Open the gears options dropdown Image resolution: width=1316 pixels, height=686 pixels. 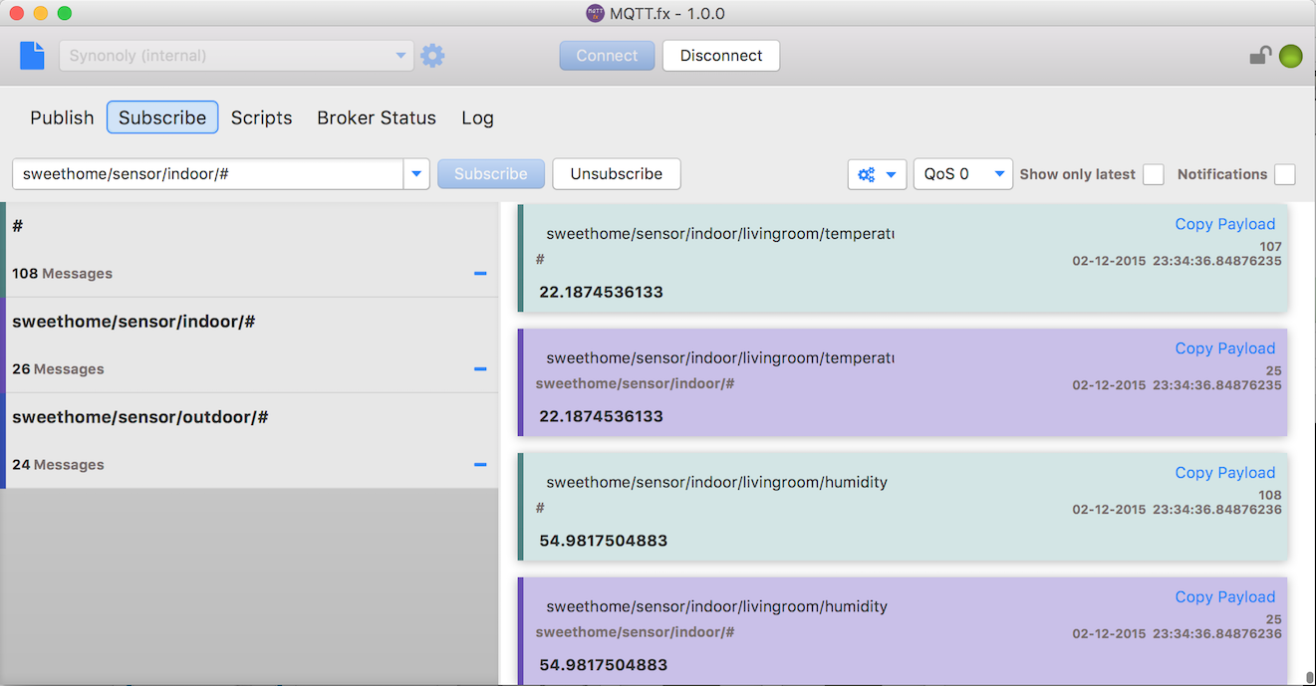877,174
